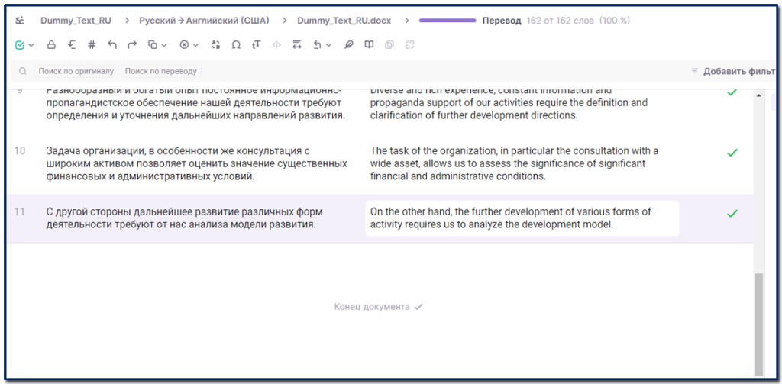The width and height of the screenshot is (782, 384).
Task: Click the copy icon in toolbar
Action: [x=153, y=45]
